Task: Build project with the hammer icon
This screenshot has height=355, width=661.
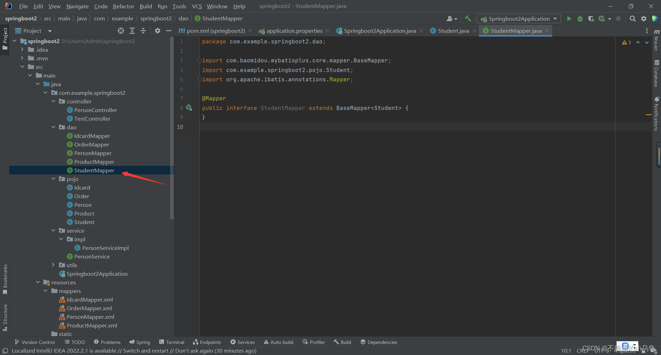Action: tap(468, 19)
